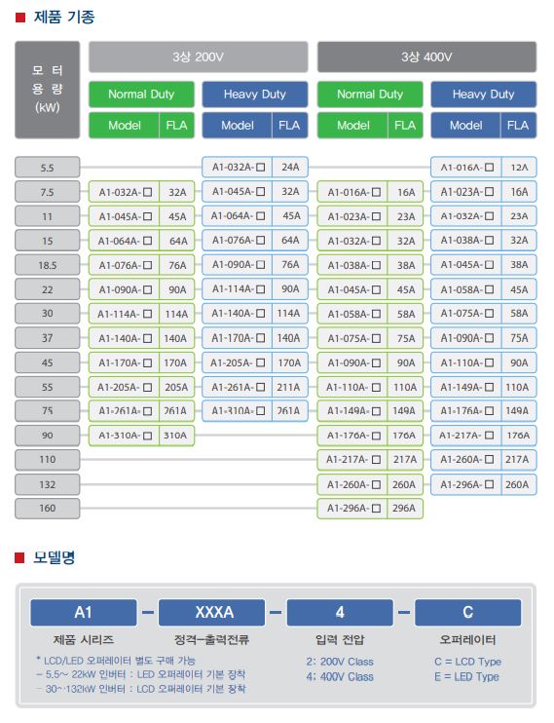Click the green Normal Duty button under 200V
This screenshot has height=723, width=554.
click(x=141, y=95)
